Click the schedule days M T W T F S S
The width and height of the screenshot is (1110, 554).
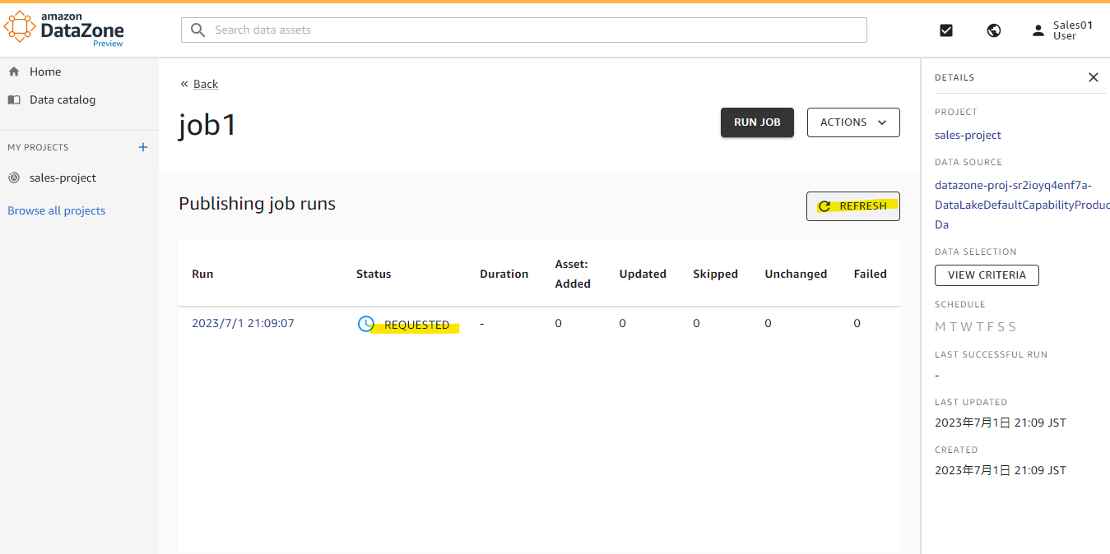pos(976,326)
